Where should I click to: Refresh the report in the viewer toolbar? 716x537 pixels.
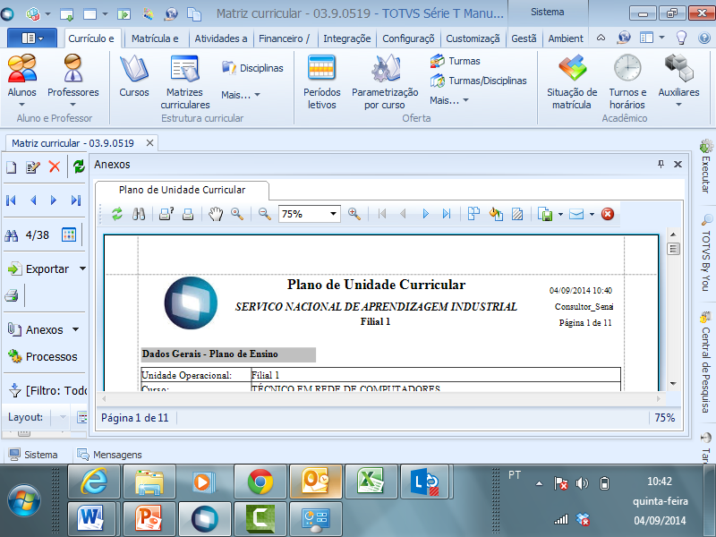tap(117, 214)
